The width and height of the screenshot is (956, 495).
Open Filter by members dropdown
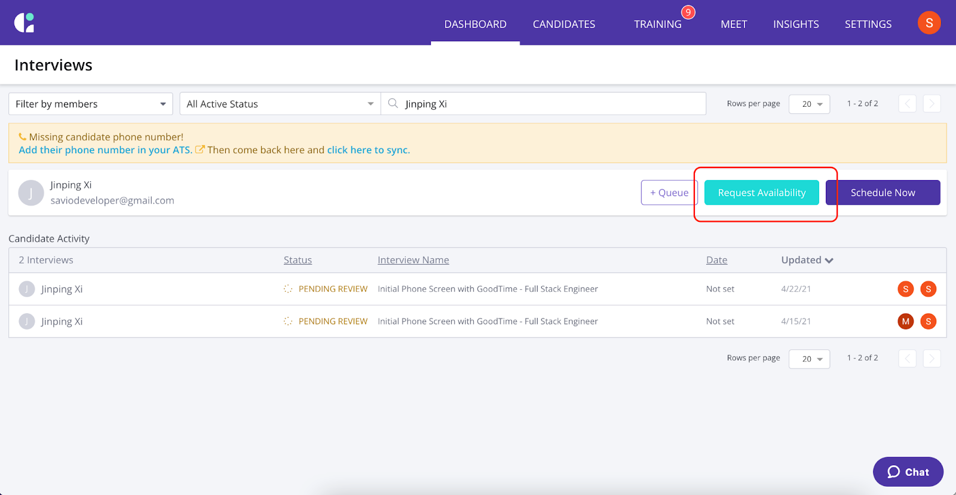pos(91,104)
